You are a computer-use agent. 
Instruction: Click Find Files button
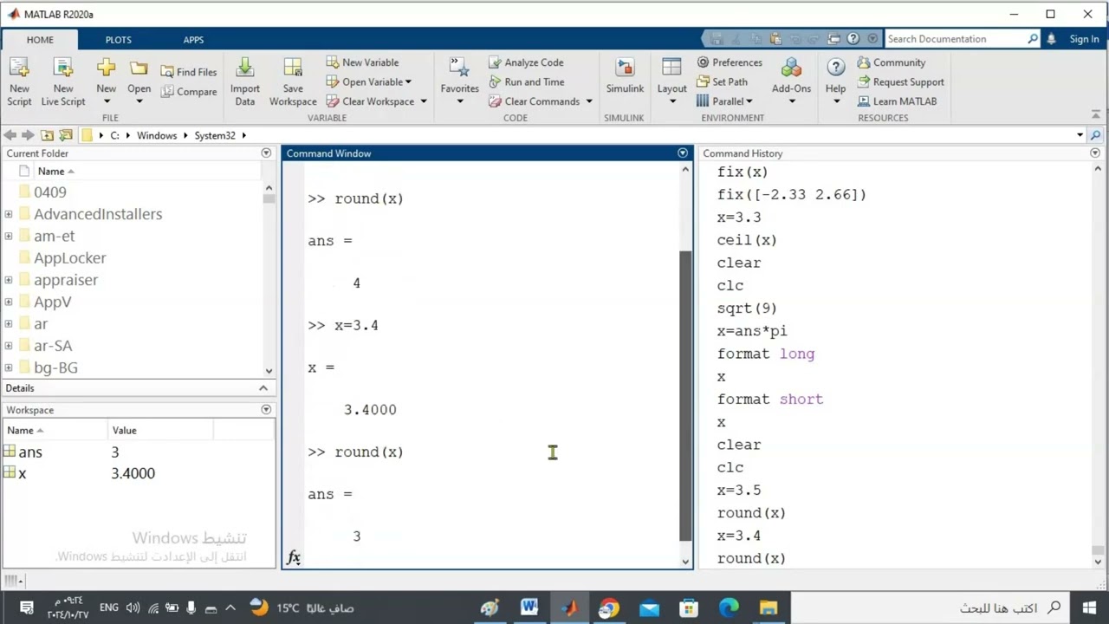tap(188, 72)
